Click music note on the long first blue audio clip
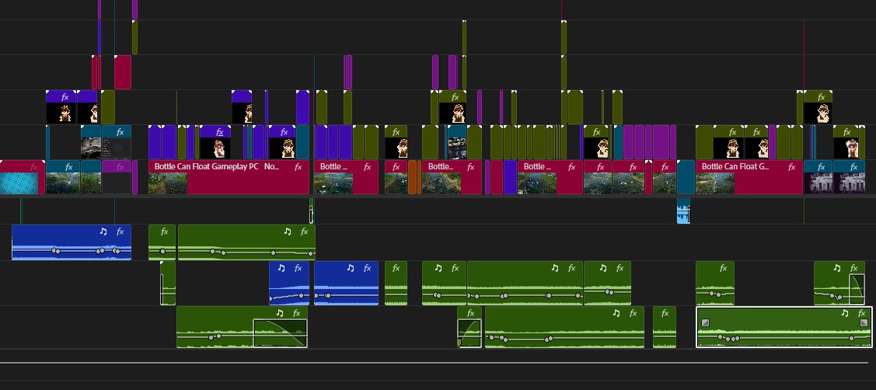The image size is (876, 390). pyautogui.click(x=103, y=232)
